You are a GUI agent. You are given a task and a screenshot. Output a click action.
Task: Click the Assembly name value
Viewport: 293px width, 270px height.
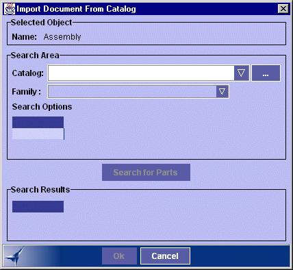pos(62,37)
